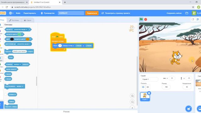Switch to the online programming school browser tab
Image resolution: width=201 pixels, height=113 pixels.
[x=14, y=2]
